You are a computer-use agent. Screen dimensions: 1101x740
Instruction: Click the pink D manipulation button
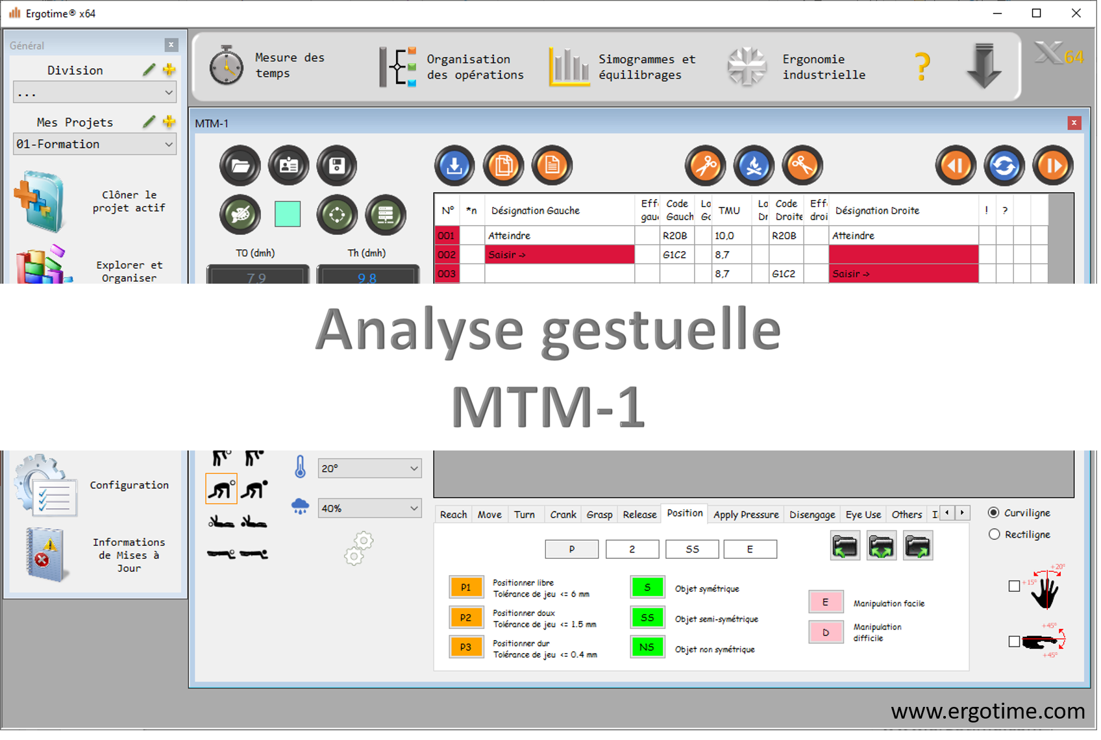(826, 633)
